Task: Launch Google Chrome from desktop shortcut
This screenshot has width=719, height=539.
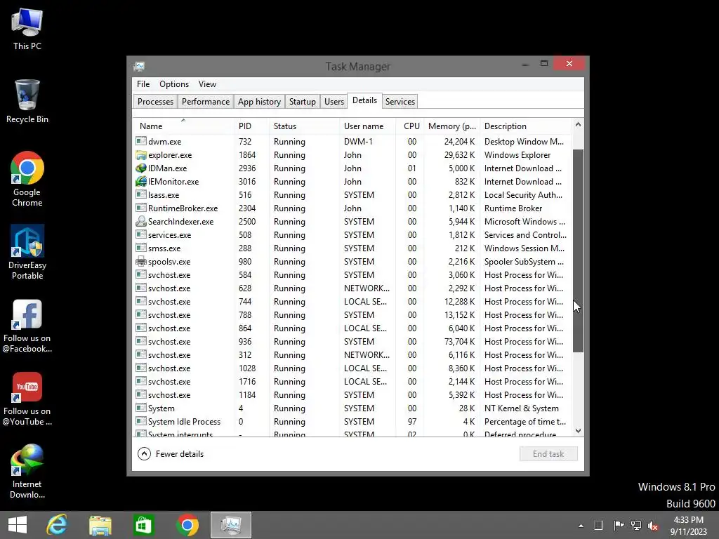Action: click(x=27, y=179)
